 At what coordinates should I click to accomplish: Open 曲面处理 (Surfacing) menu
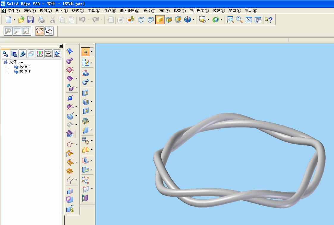[129, 11]
